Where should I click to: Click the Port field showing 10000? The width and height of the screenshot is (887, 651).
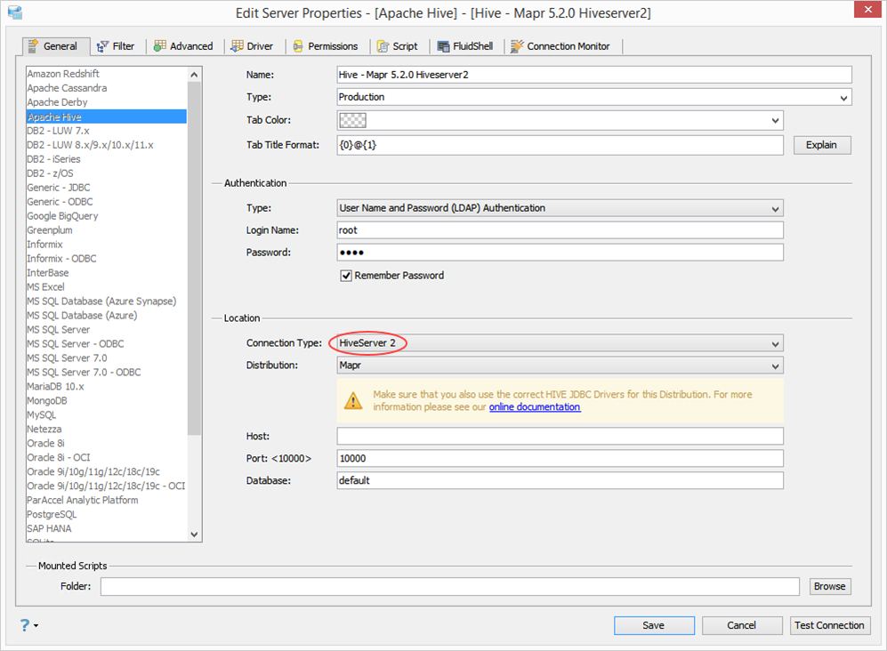(x=560, y=458)
